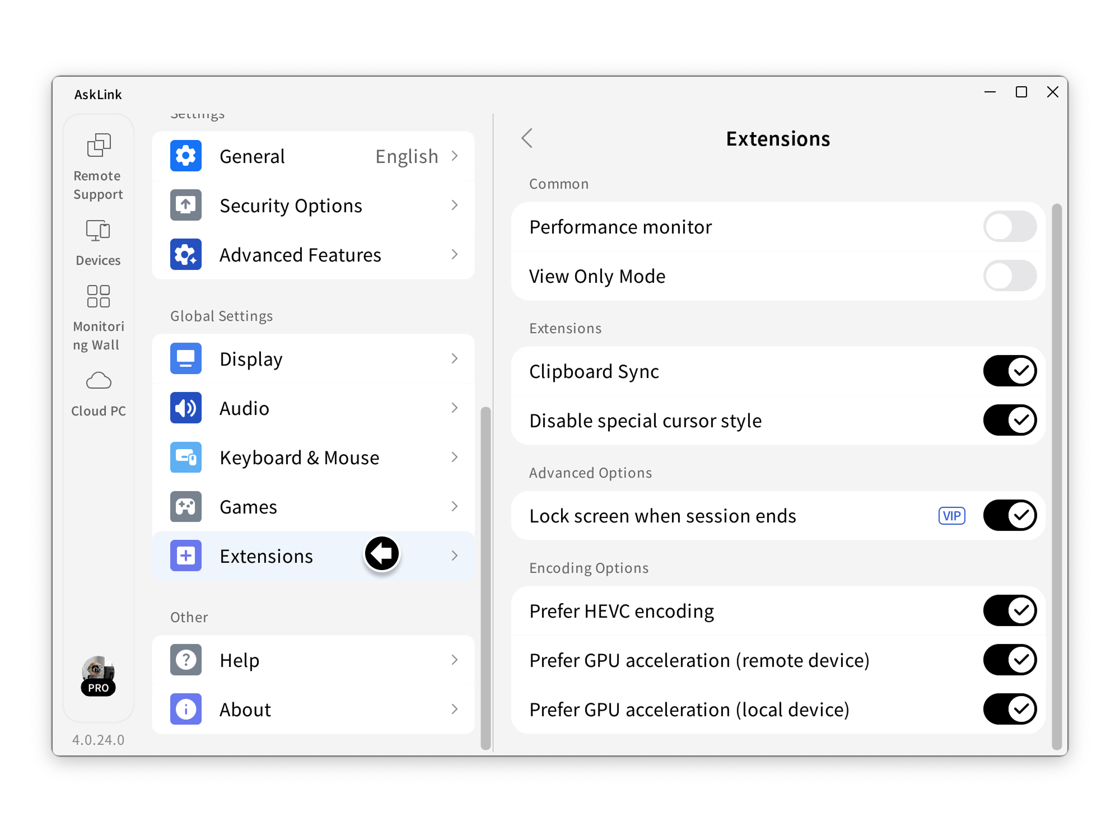This screenshot has width=1120, height=840.
Task: Open the Advanced Features menu item
Action: (300, 255)
